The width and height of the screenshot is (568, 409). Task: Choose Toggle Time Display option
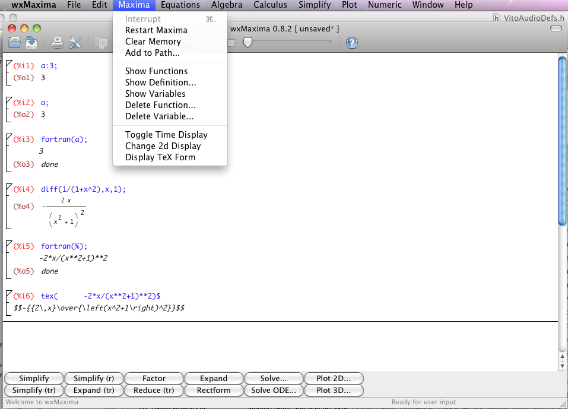coord(170,134)
